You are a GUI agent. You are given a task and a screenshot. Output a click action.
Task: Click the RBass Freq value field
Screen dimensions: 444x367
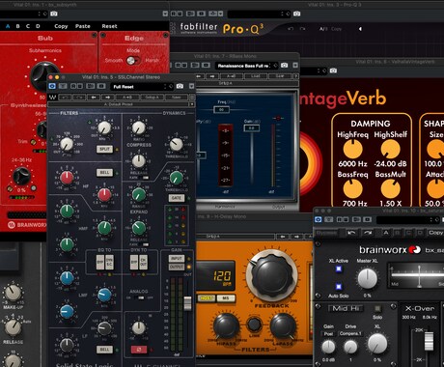[222, 110]
